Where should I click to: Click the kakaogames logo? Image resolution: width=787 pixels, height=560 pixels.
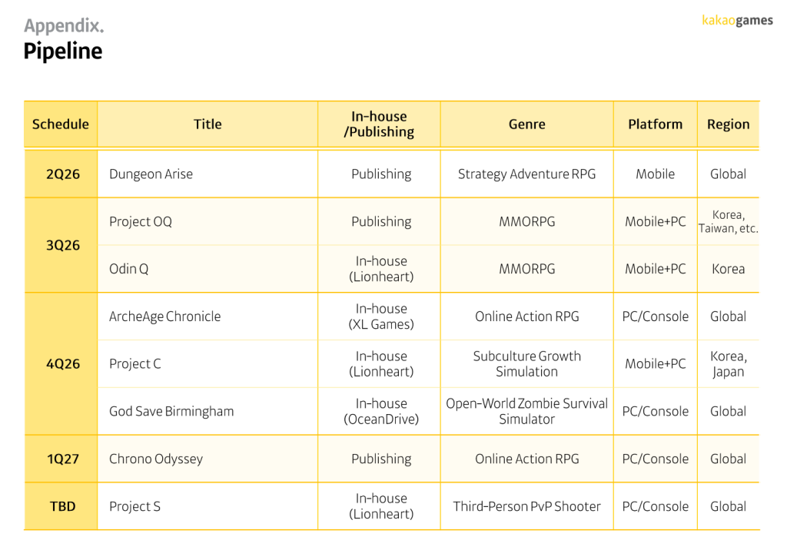[x=737, y=21]
